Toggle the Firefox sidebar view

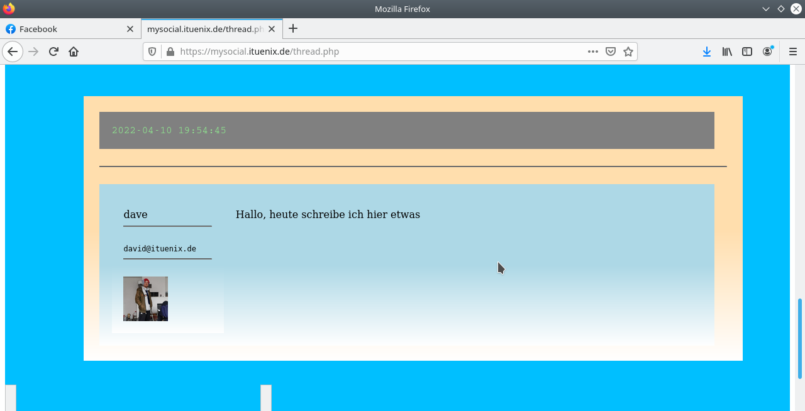pyautogui.click(x=747, y=52)
